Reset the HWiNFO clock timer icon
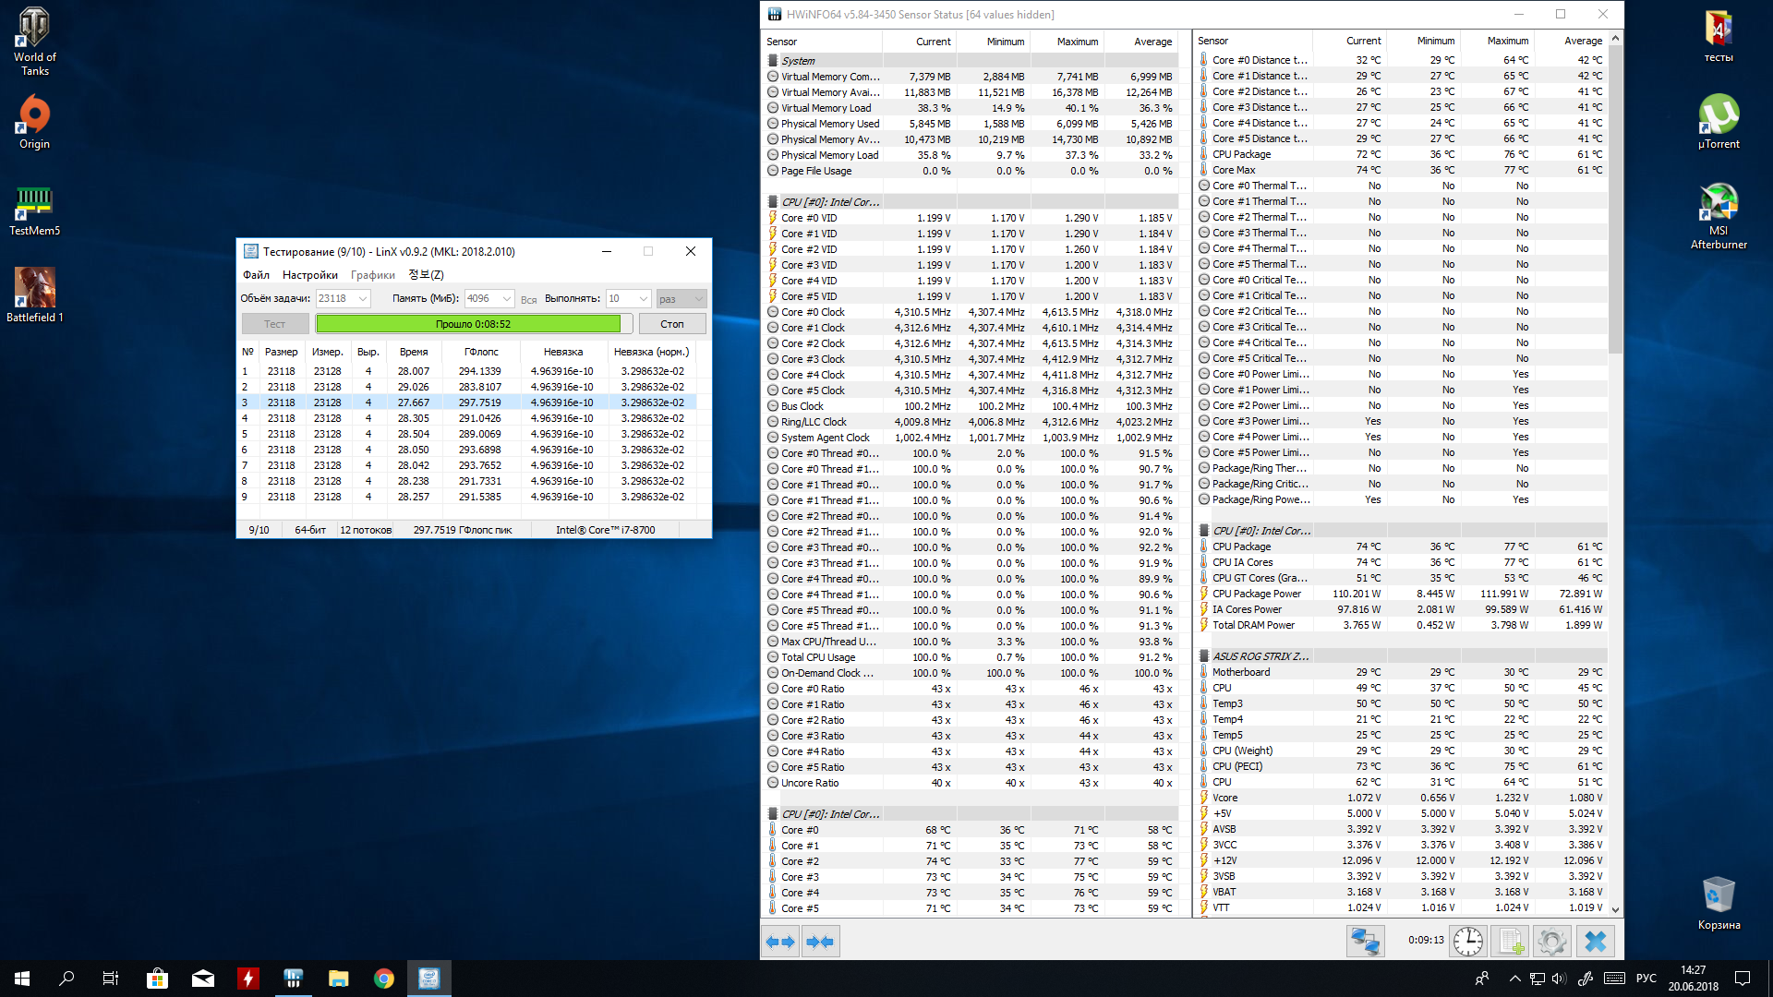Viewport: 1773px width, 997px height. point(1467,942)
